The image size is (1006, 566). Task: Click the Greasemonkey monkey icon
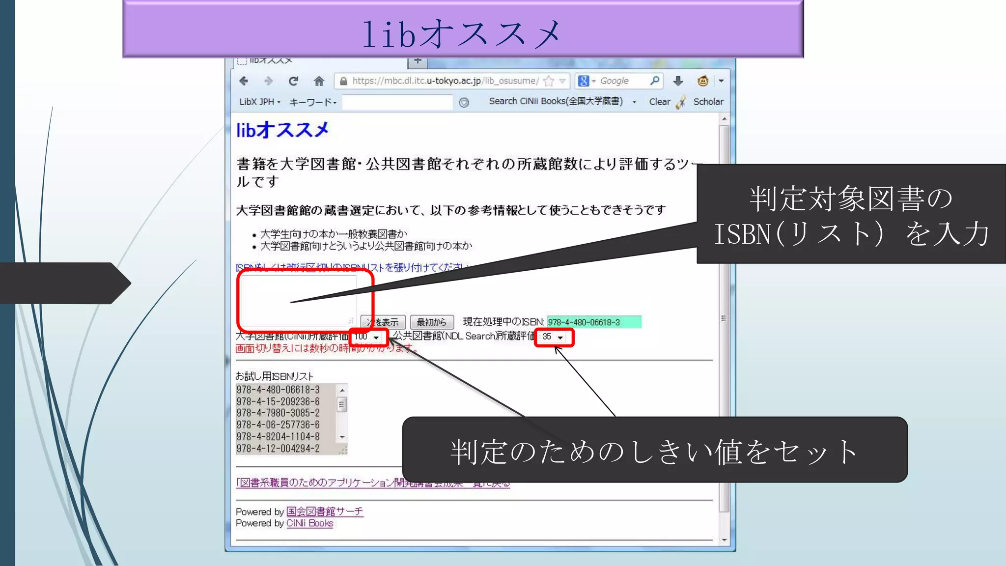(x=703, y=81)
